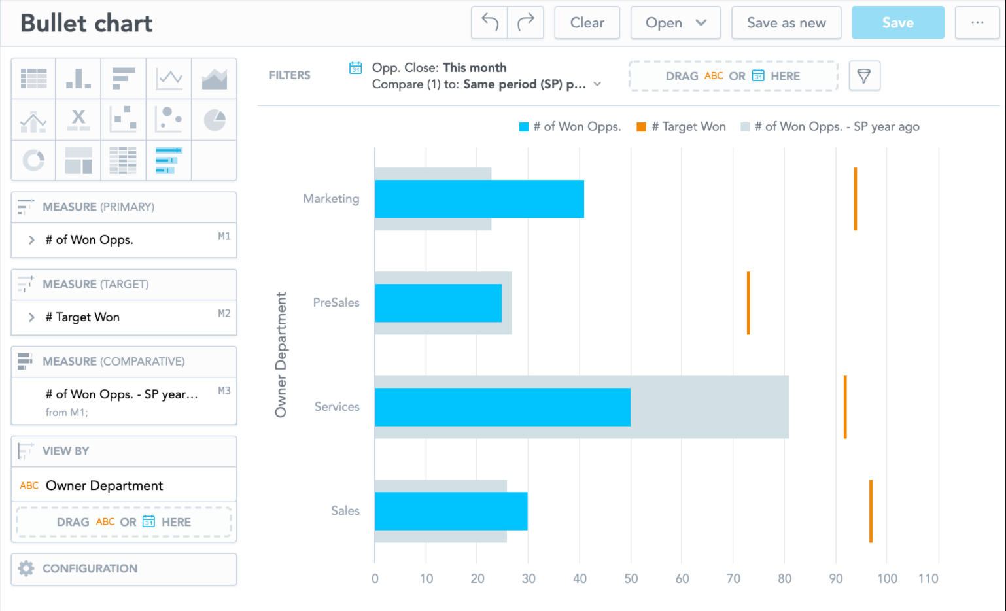Click the 'Save as new' button

pos(786,23)
